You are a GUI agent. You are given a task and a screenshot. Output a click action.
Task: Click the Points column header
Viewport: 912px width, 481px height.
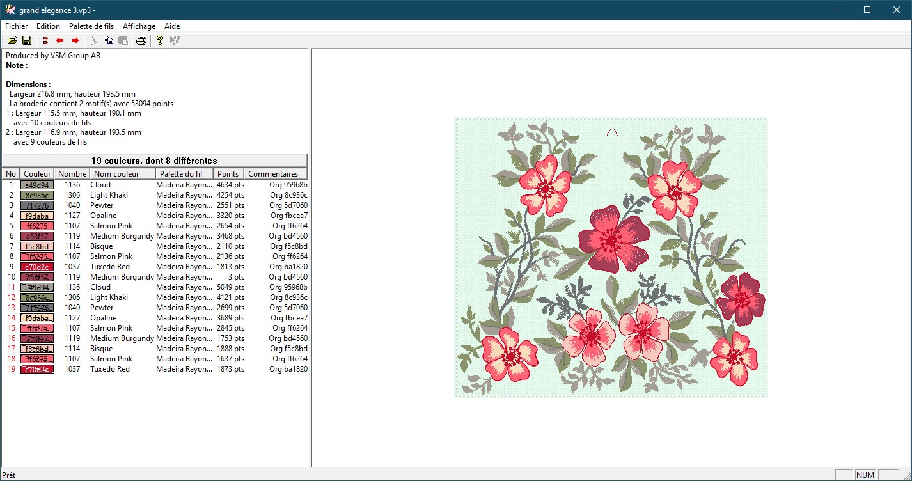pos(228,174)
